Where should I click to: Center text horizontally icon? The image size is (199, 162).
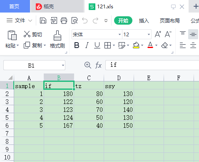tap(193, 46)
